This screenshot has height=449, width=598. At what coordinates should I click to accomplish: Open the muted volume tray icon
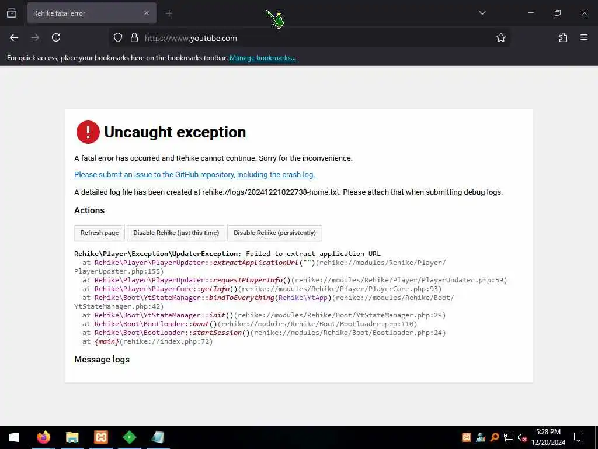click(522, 437)
